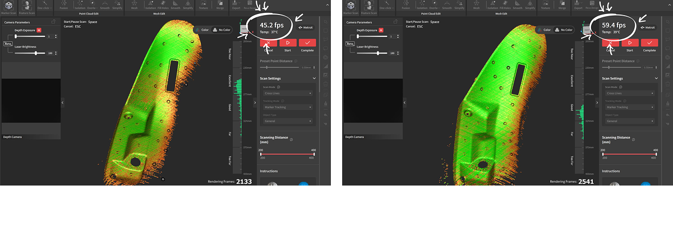Click Mesh icon in right (後) screenshot
Image resolution: width=673 pixels, height=228 pixels.
(476, 4)
